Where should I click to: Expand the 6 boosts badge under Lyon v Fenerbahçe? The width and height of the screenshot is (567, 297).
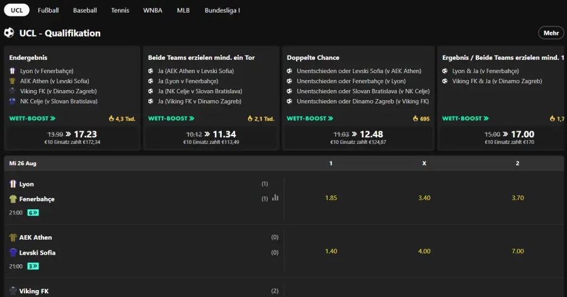(x=33, y=213)
